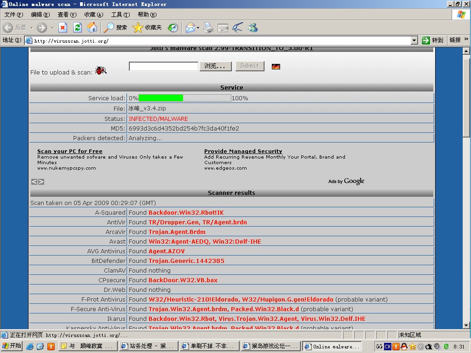The height and width of the screenshot is (353, 471).
Task: Refresh the page with the green arrows icon
Action: point(77,28)
